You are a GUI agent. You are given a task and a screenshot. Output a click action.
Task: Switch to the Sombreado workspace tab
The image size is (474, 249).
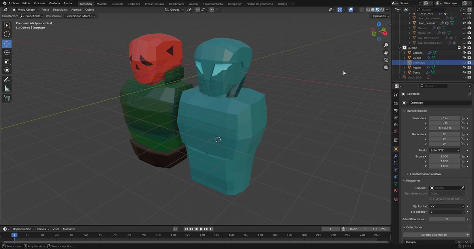coord(176,4)
